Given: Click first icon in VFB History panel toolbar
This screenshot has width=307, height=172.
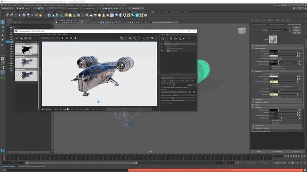Looking at the screenshot, I should (17, 38).
